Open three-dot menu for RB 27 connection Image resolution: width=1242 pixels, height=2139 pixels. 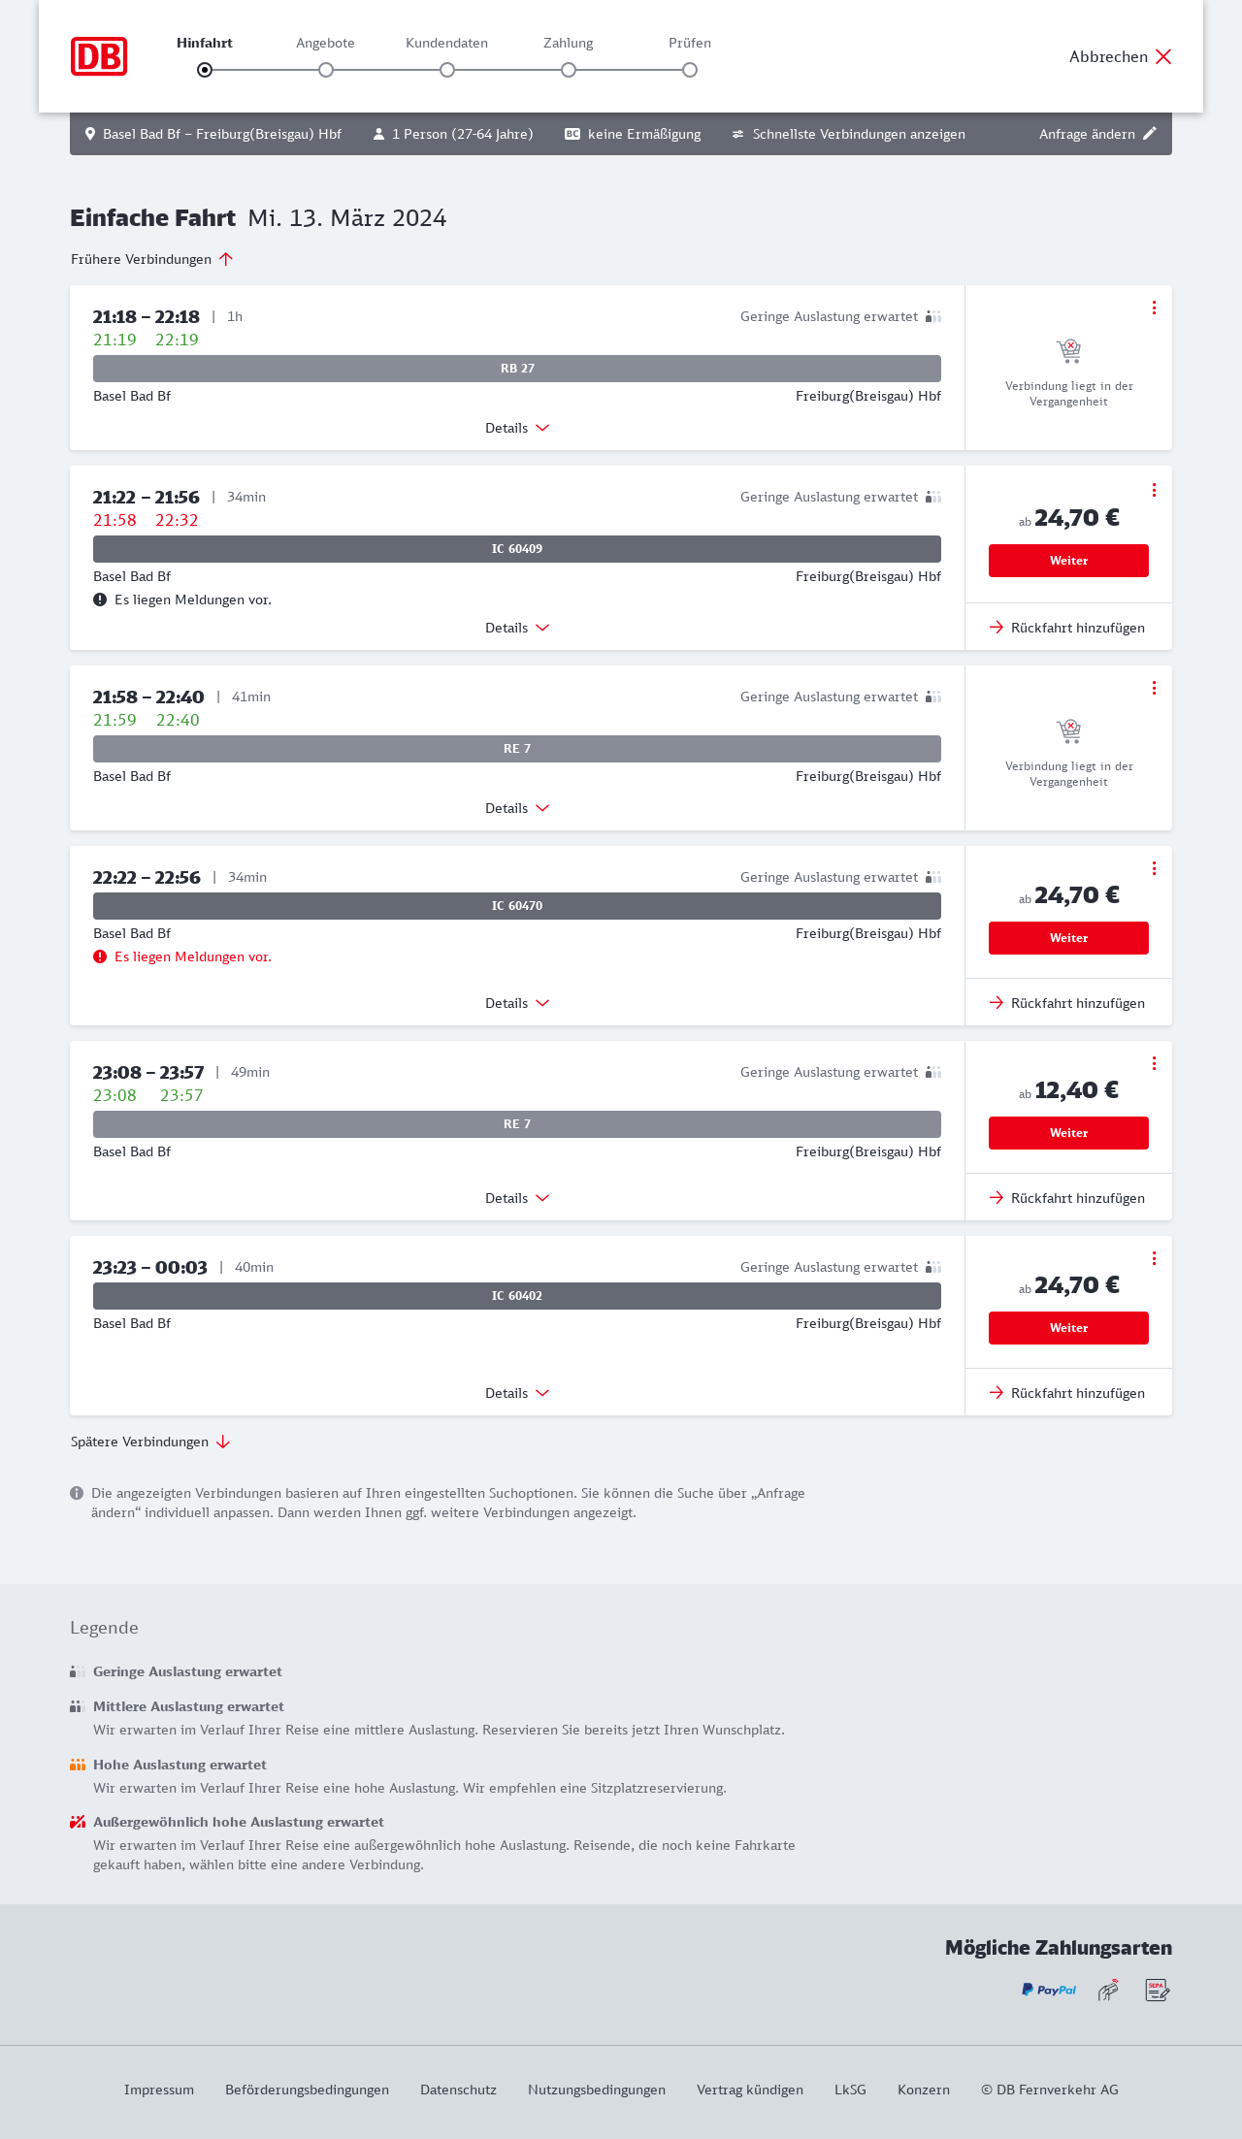[1154, 308]
